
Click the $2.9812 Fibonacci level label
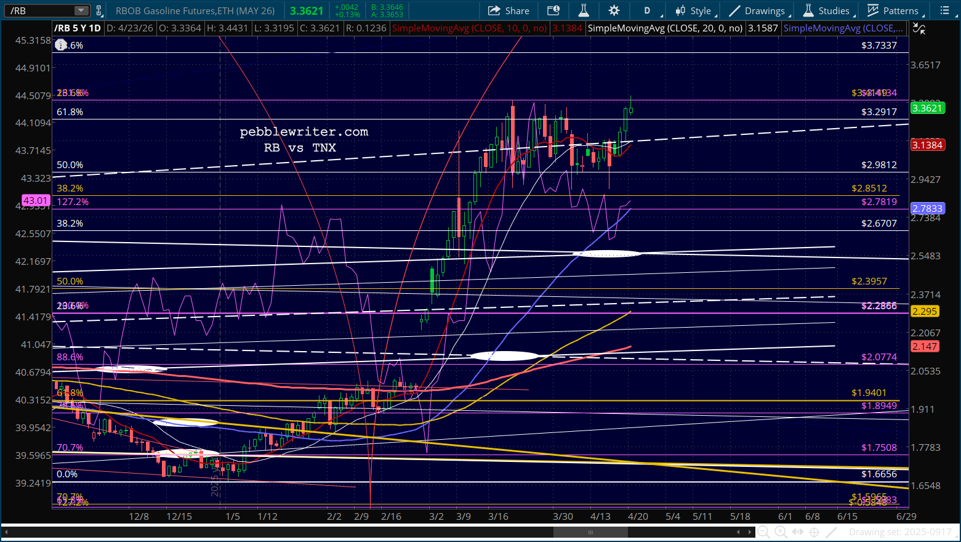[879, 164]
